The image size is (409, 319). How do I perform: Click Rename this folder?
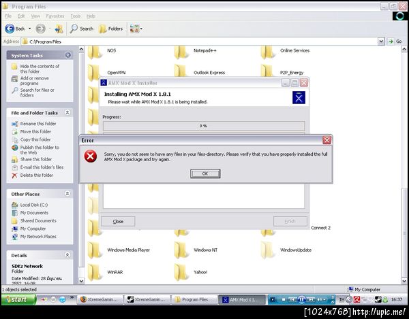click(x=34, y=124)
